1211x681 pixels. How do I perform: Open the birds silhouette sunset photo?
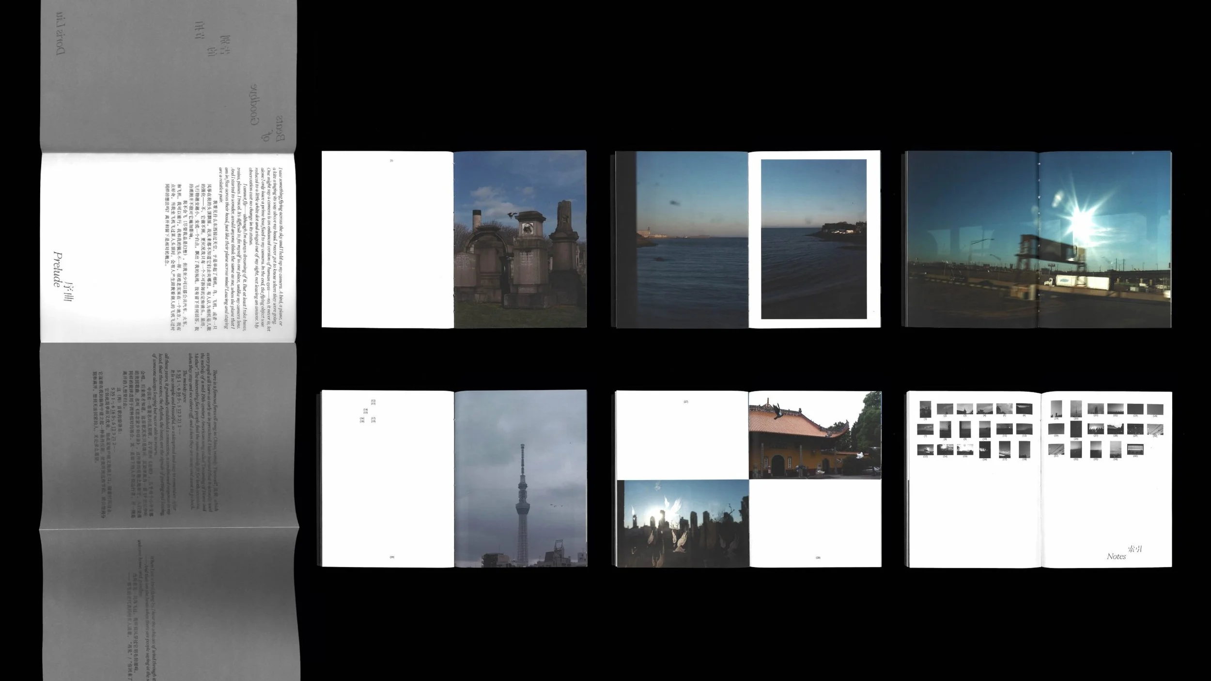(x=683, y=523)
